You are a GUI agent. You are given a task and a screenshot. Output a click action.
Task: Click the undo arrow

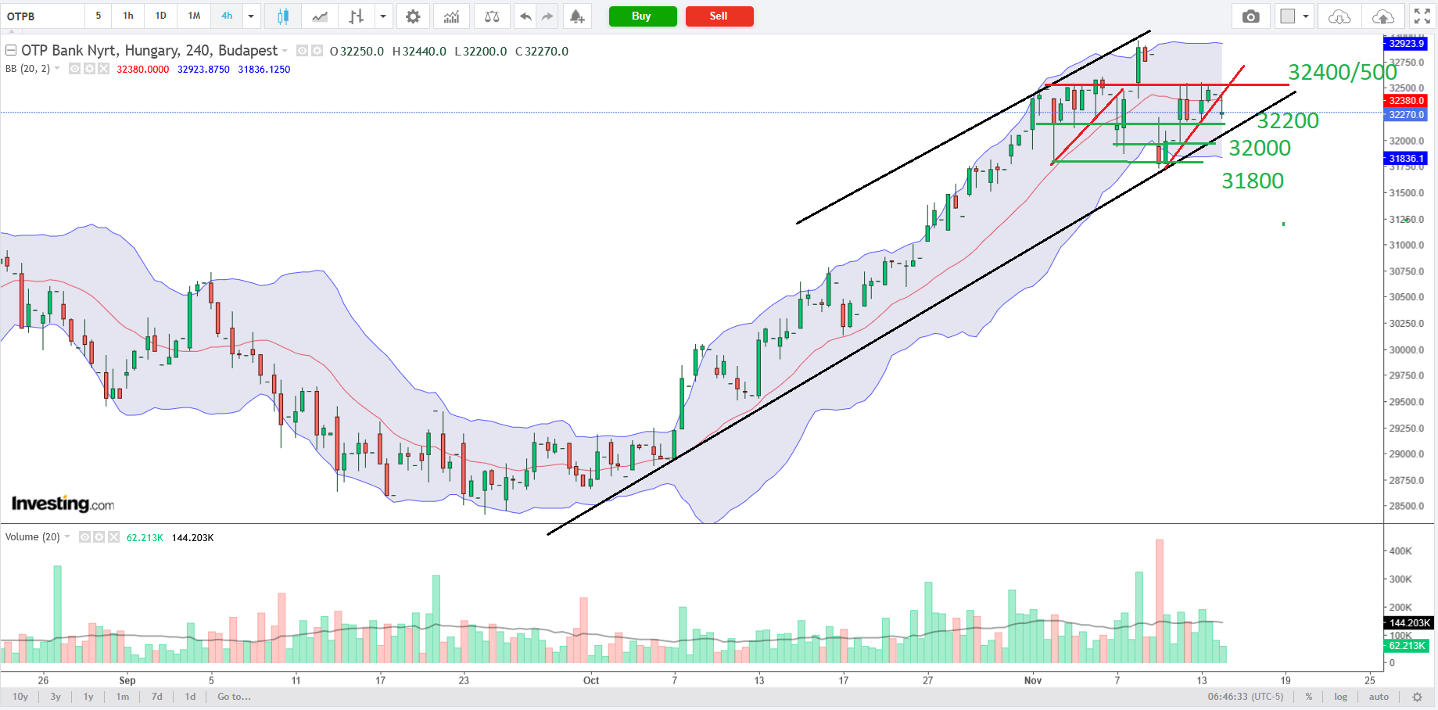525,16
